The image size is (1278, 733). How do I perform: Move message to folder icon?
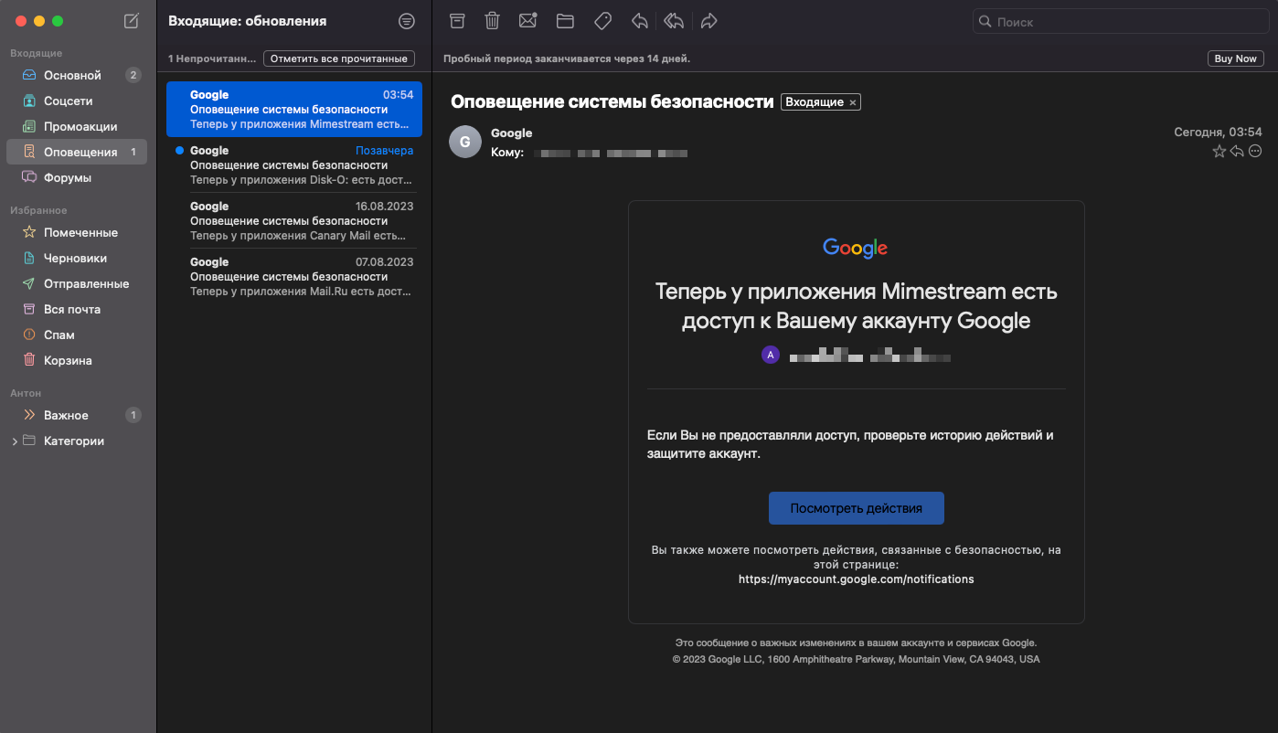565,21
